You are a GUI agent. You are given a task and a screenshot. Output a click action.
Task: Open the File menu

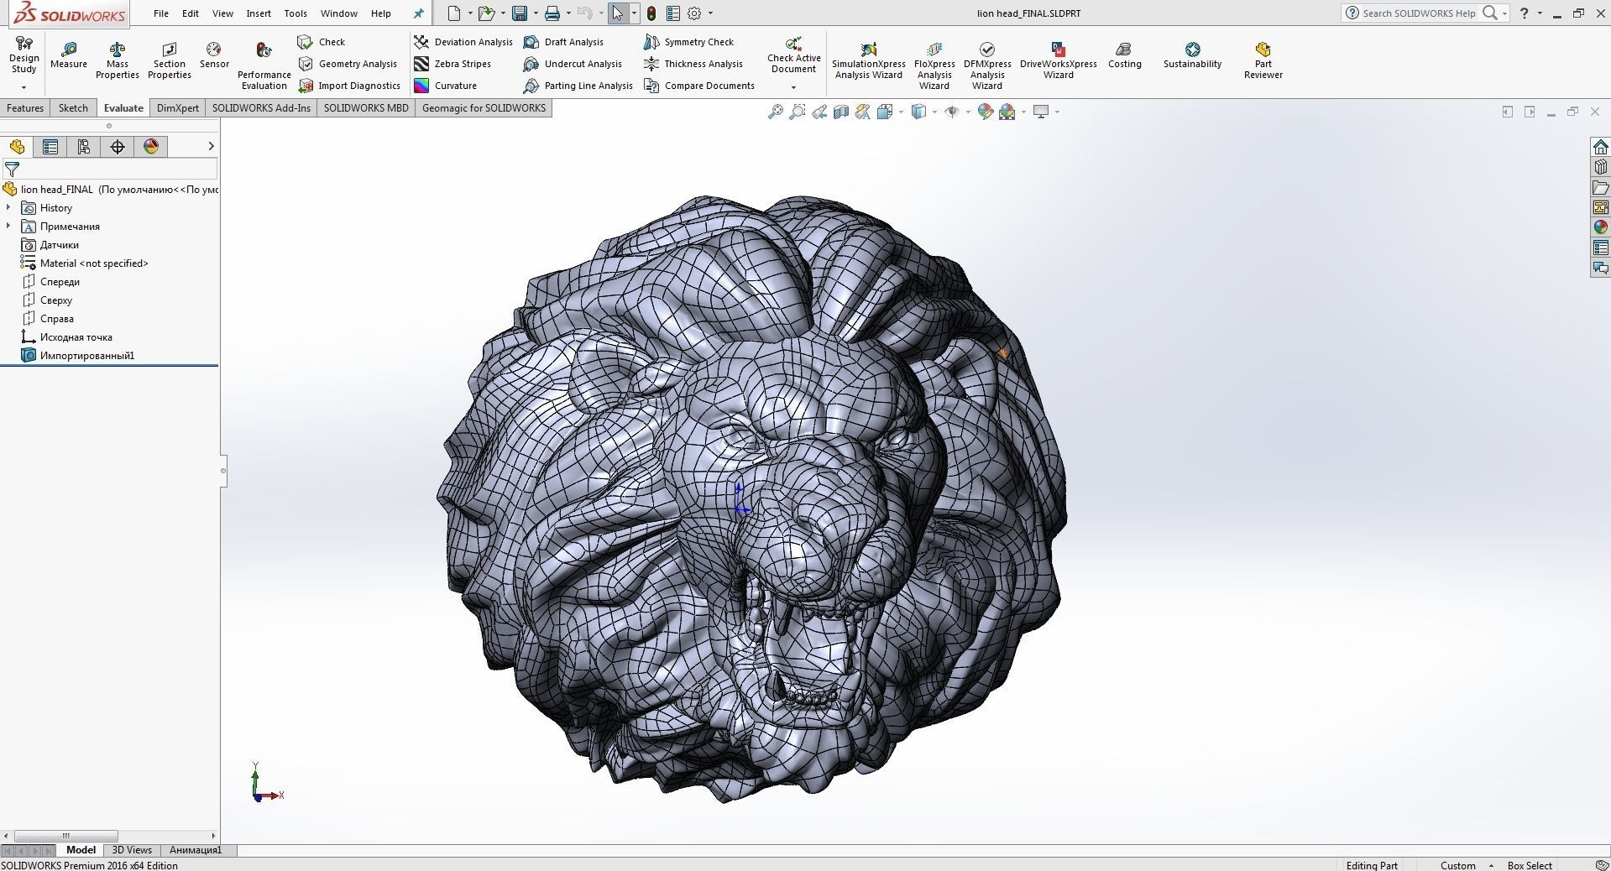click(160, 13)
